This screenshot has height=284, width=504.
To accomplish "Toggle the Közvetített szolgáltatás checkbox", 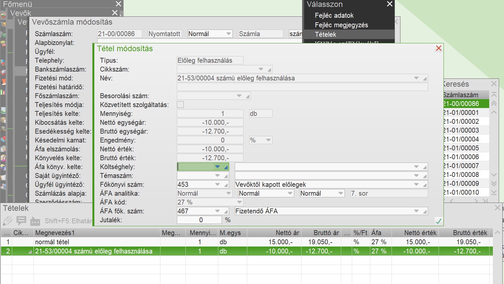I will [180, 105].
